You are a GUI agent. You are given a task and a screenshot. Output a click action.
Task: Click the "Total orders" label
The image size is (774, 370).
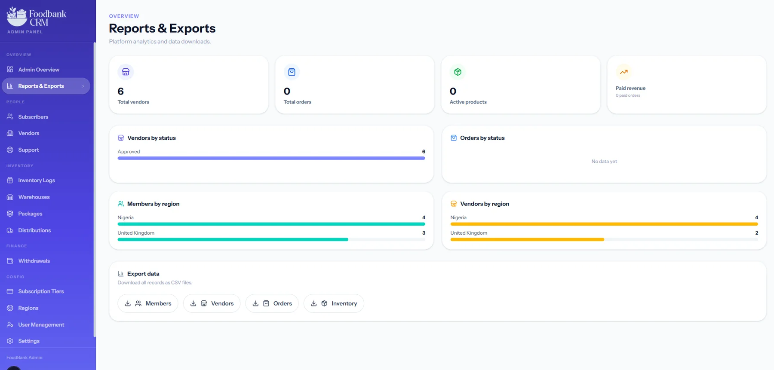pyautogui.click(x=298, y=102)
